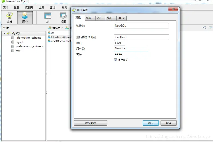
Task: Switch to the HTTP tab
Action: [121, 18]
